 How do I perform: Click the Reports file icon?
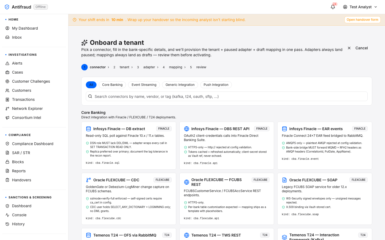pyautogui.click(x=7, y=171)
